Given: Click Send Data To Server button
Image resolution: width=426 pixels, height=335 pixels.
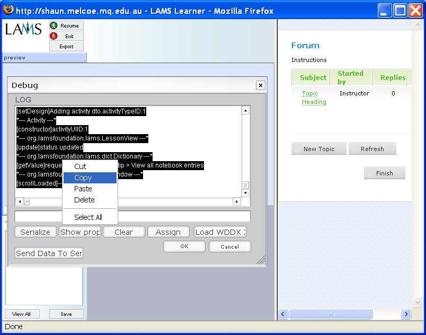Looking at the screenshot, I should pyautogui.click(x=49, y=253).
